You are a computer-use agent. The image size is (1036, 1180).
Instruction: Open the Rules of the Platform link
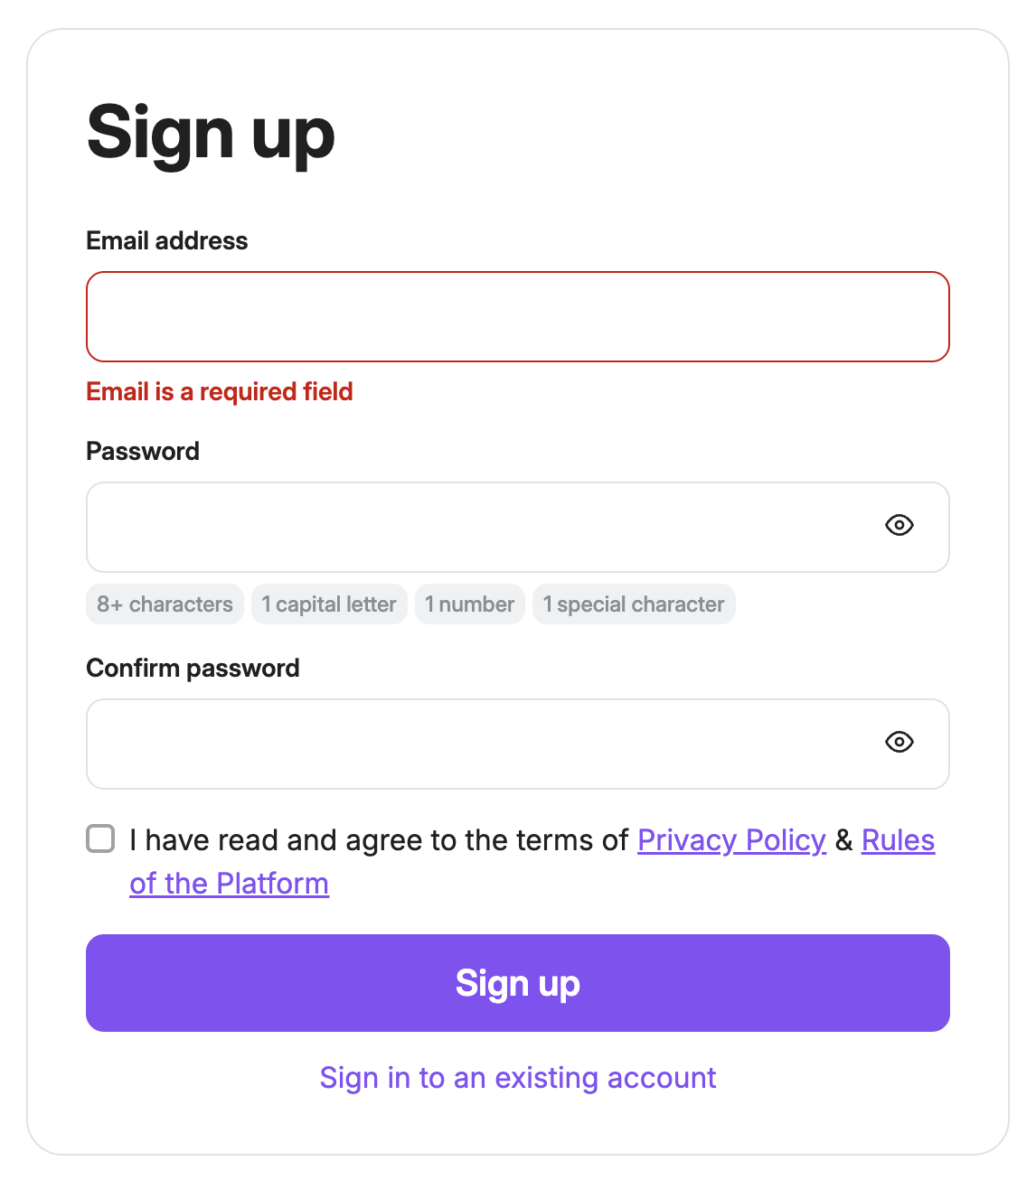tap(897, 840)
